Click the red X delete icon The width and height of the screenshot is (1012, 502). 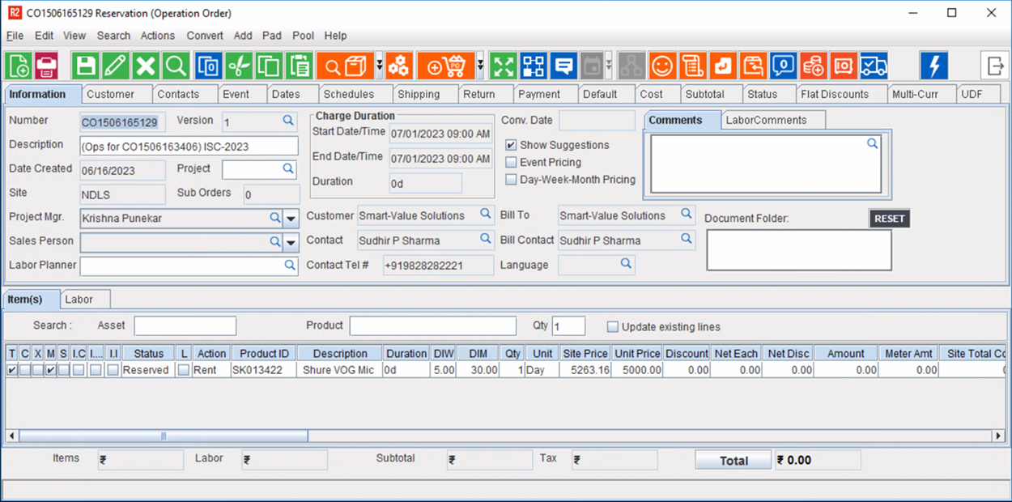145,66
